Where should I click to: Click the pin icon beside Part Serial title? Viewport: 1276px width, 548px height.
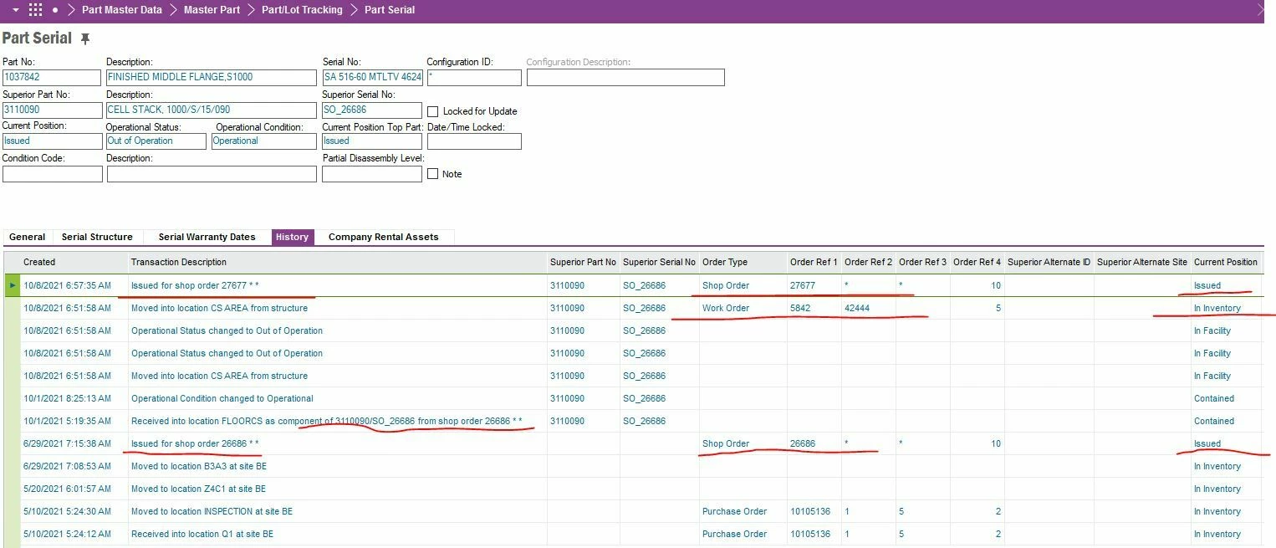tap(84, 38)
